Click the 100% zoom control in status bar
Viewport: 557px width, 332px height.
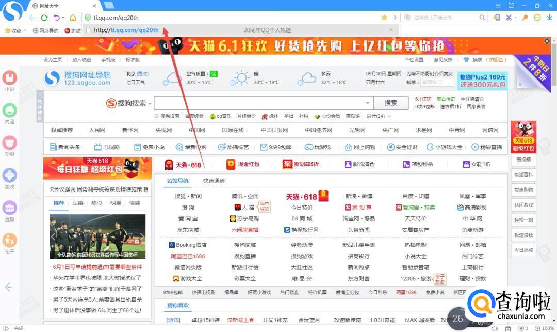(x=545, y=328)
